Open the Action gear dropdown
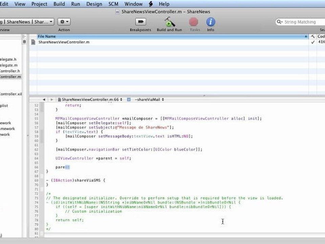This screenshot has height=244, width=325. (x=64, y=22)
